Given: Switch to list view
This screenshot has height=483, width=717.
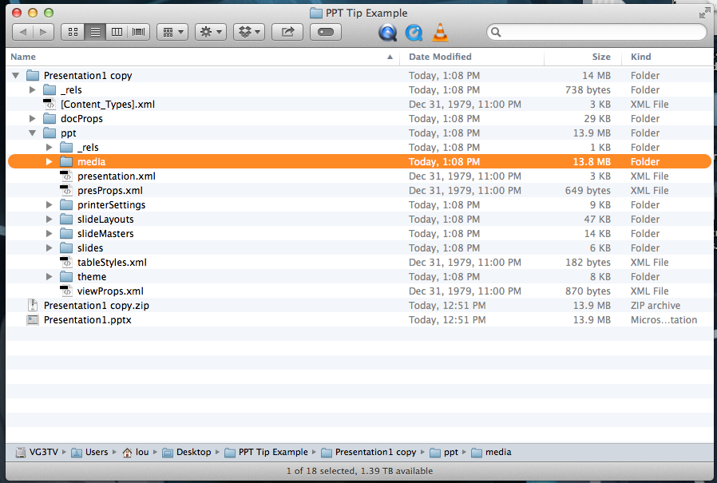Looking at the screenshot, I should pyautogui.click(x=95, y=32).
